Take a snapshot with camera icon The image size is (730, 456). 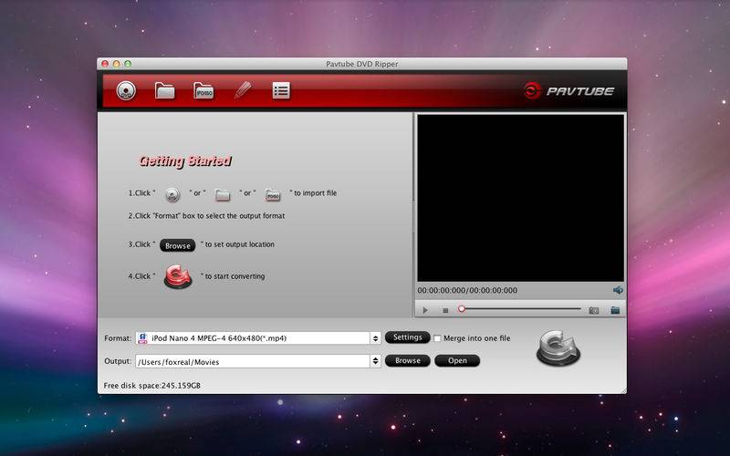(x=594, y=310)
